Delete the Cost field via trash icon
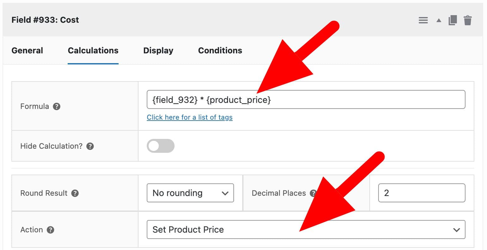 point(468,20)
